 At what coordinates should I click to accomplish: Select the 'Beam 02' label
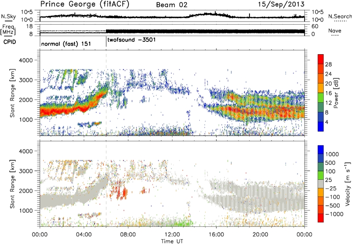pos(172,5)
